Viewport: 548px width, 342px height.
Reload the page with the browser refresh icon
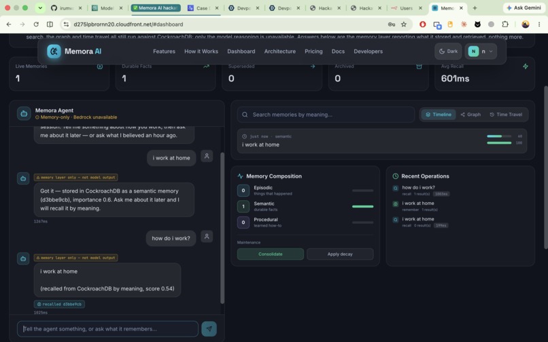[x=36, y=24]
